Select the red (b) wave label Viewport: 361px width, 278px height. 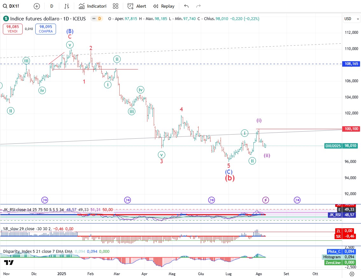(x=230, y=178)
